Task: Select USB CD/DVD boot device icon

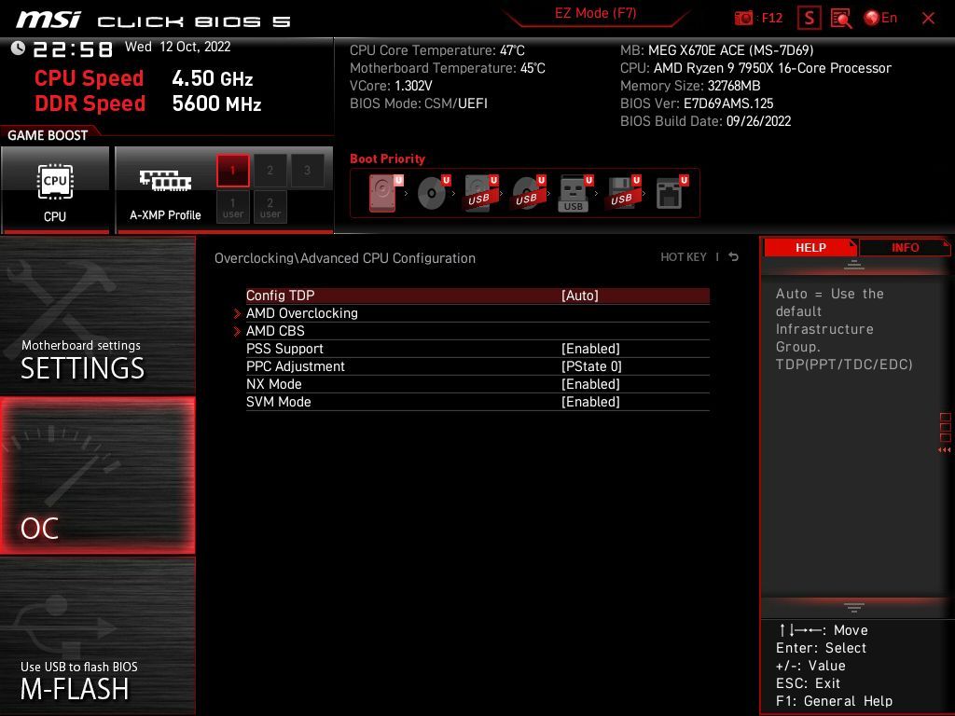Action: tap(529, 193)
